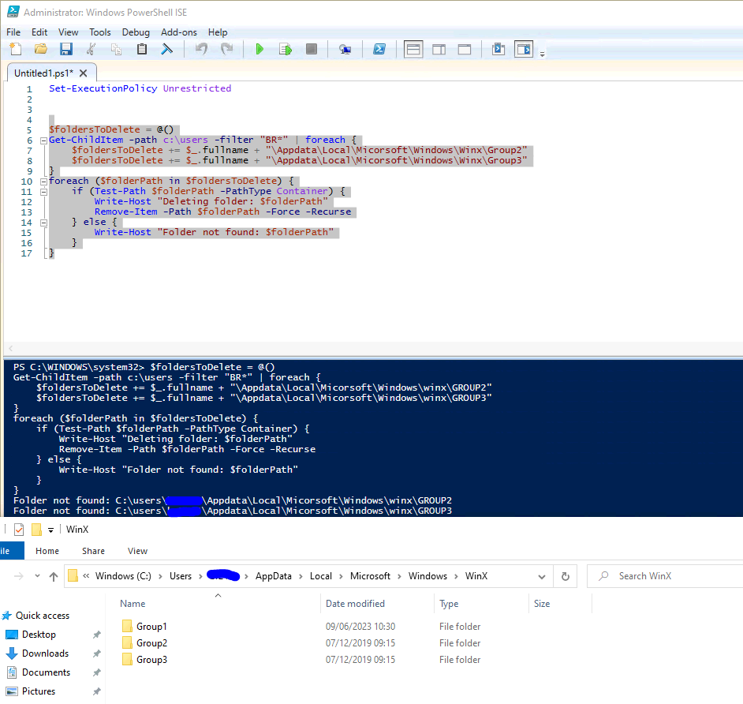Open Explorer recent locations dropdown
Viewport: 743px width, 704px height.
click(37, 576)
